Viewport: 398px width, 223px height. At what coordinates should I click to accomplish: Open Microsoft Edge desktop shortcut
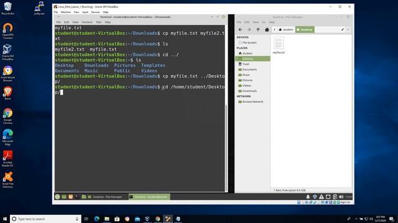[7, 138]
